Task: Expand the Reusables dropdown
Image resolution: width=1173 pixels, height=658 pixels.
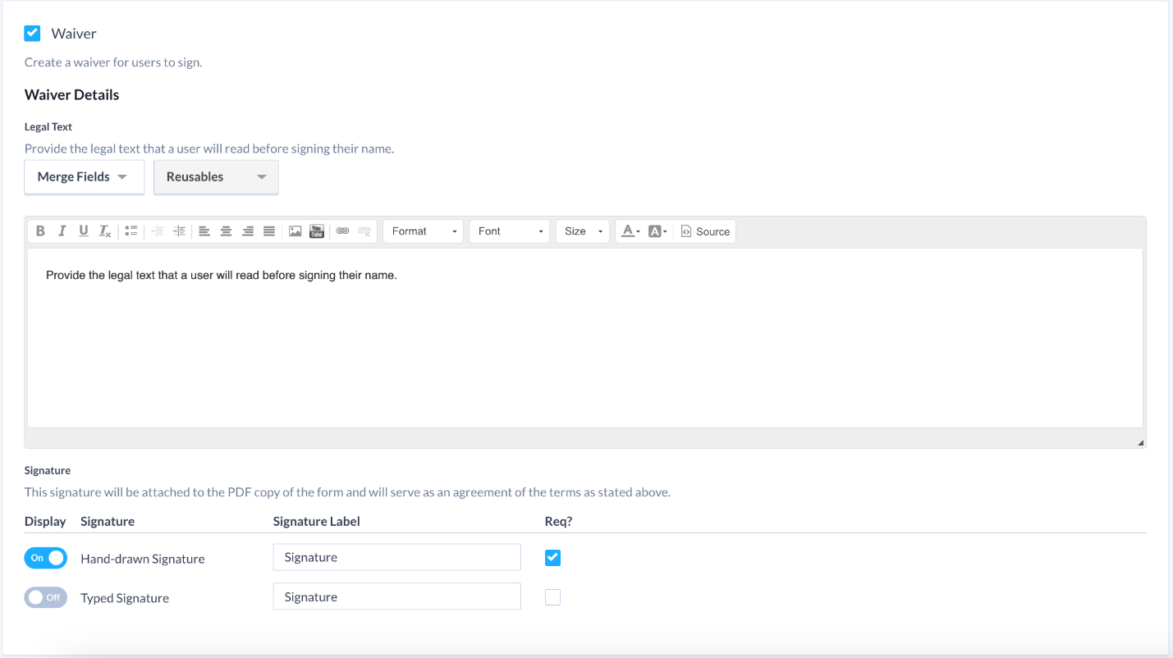Action: (215, 176)
